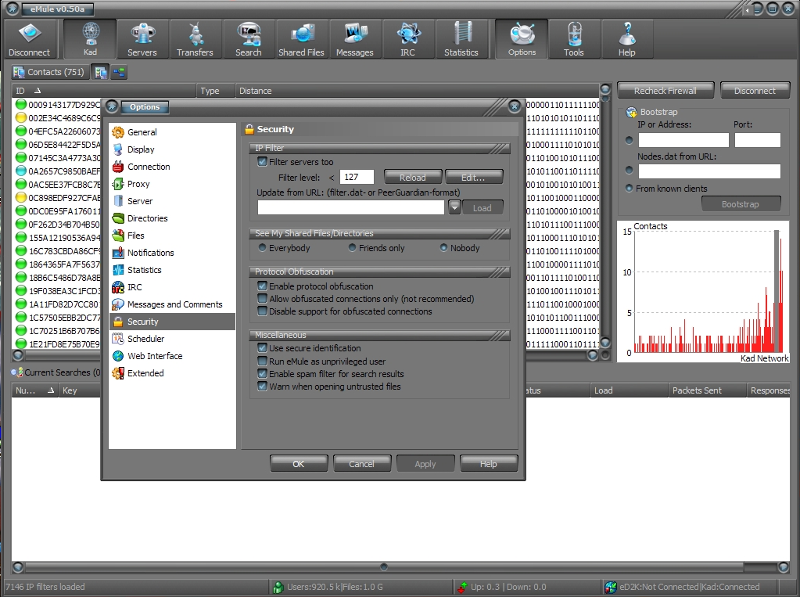Screen dimensions: 800x597
Task: Click Cancel in the Options dialog
Action: tap(362, 464)
